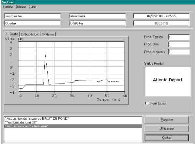Click the Prod. Testés value field
Image resolution: width=195 pixels, height=144 pixels.
point(179,37)
